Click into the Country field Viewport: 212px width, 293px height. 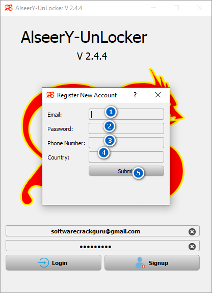click(x=126, y=157)
